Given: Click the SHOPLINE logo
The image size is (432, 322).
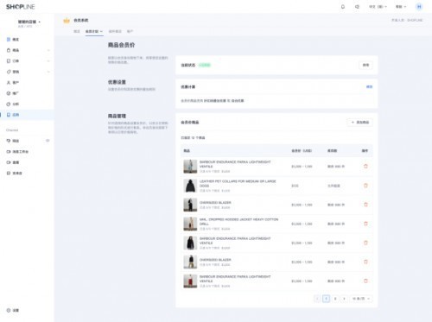Looking at the screenshot, I should (20, 7).
